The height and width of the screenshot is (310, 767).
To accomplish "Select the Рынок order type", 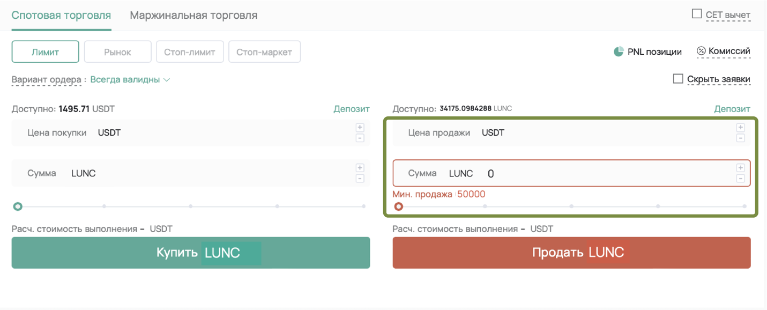I will (x=118, y=52).
